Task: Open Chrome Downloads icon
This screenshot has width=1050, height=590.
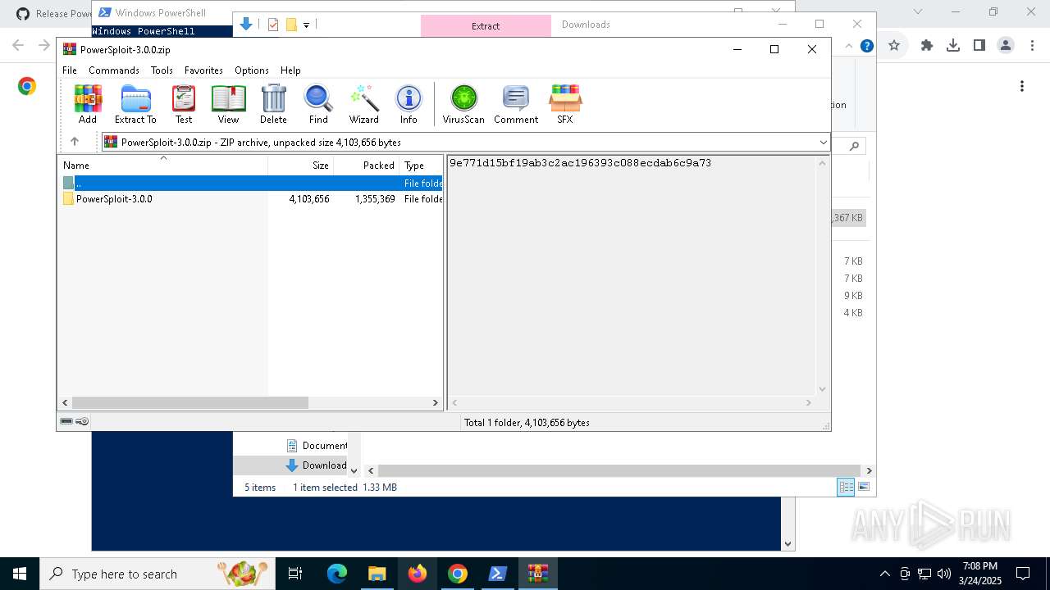Action: tap(953, 46)
